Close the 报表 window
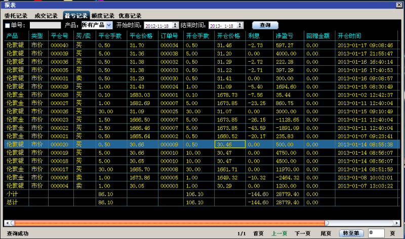The width and height of the screenshot is (405, 239). (x=399, y=4)
